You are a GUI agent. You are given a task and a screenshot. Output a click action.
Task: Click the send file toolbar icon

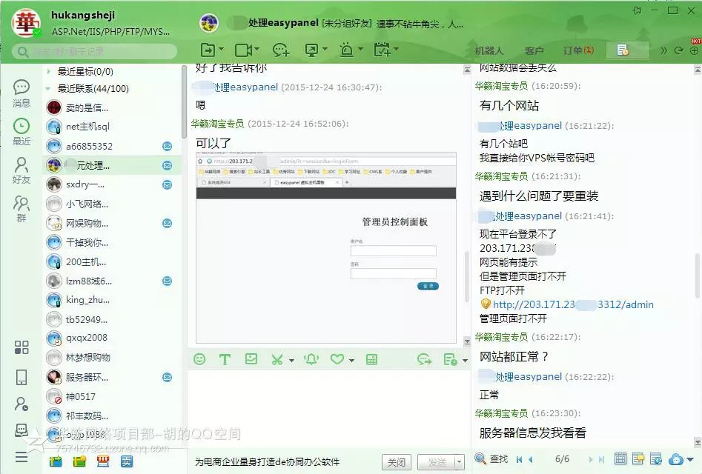point(208,50)
